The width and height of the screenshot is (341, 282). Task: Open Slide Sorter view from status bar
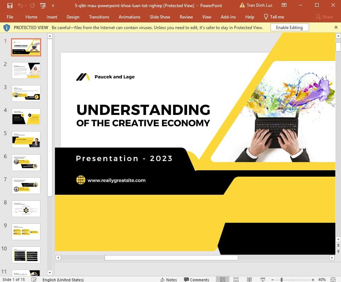pyautogui.click(x=236, y=280)
